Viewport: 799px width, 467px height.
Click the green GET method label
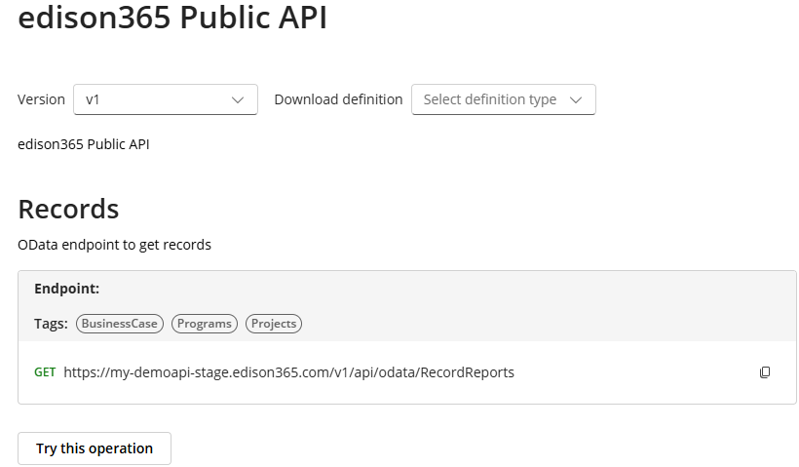45,372
